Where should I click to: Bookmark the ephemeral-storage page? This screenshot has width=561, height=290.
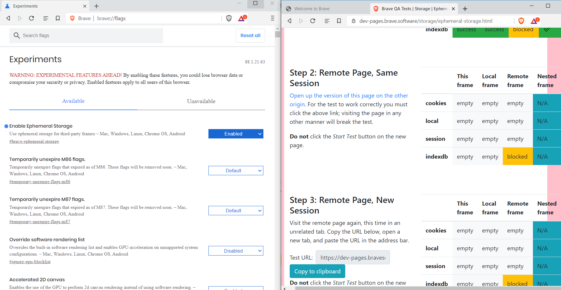coord(339,21)
